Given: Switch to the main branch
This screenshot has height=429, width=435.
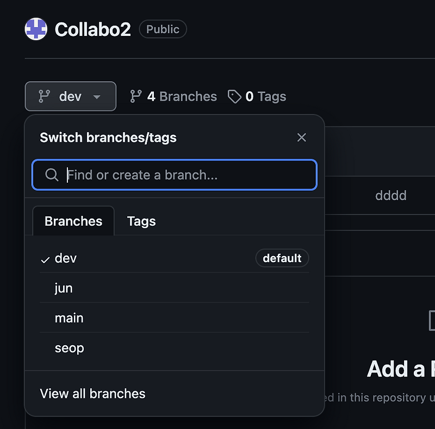Looking at the screenshot, I should (69, 318).
